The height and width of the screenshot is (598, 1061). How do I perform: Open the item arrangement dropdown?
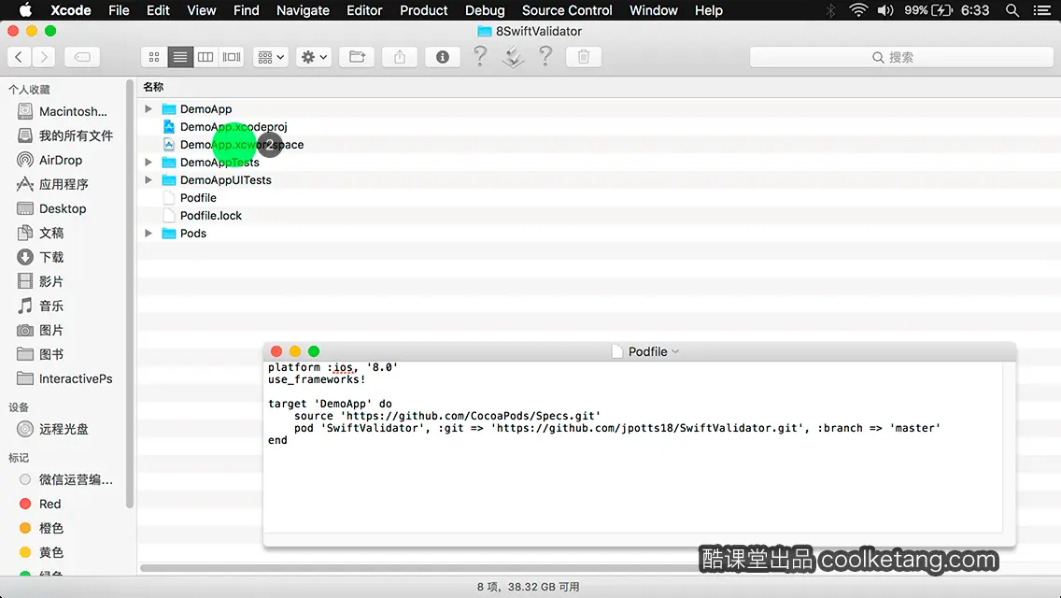point(271,57)
